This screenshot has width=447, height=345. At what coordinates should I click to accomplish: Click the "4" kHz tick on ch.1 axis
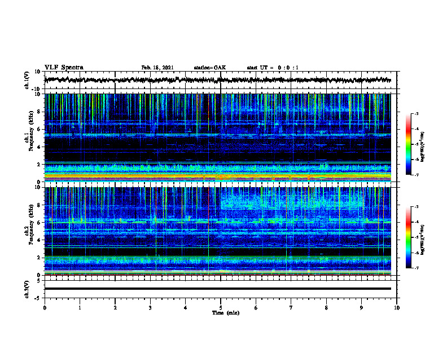(40, 147)
